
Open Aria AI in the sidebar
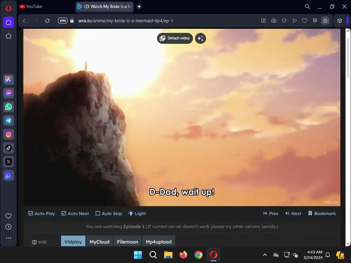(x=9, y=79)
